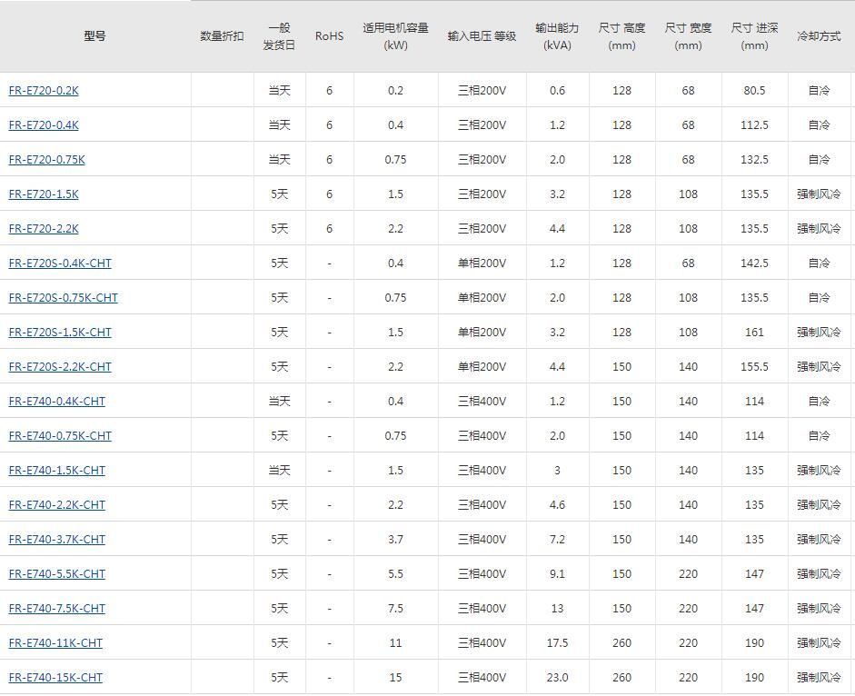Viewport: 855px width, 696px height.
Task: Open the FR-E720S-1.5K-CHT link
Action: click(x=60, y=333)
